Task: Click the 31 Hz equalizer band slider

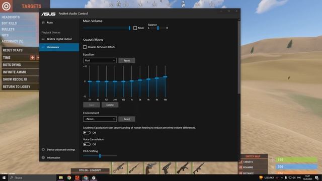Action: pyautogui.click(x=90, y=81)
